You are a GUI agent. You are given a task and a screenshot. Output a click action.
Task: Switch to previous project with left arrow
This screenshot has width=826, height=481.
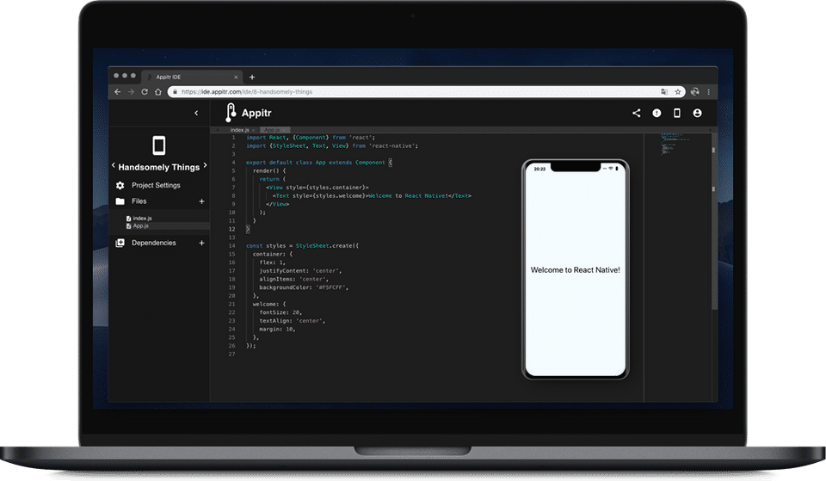point(114,165)
